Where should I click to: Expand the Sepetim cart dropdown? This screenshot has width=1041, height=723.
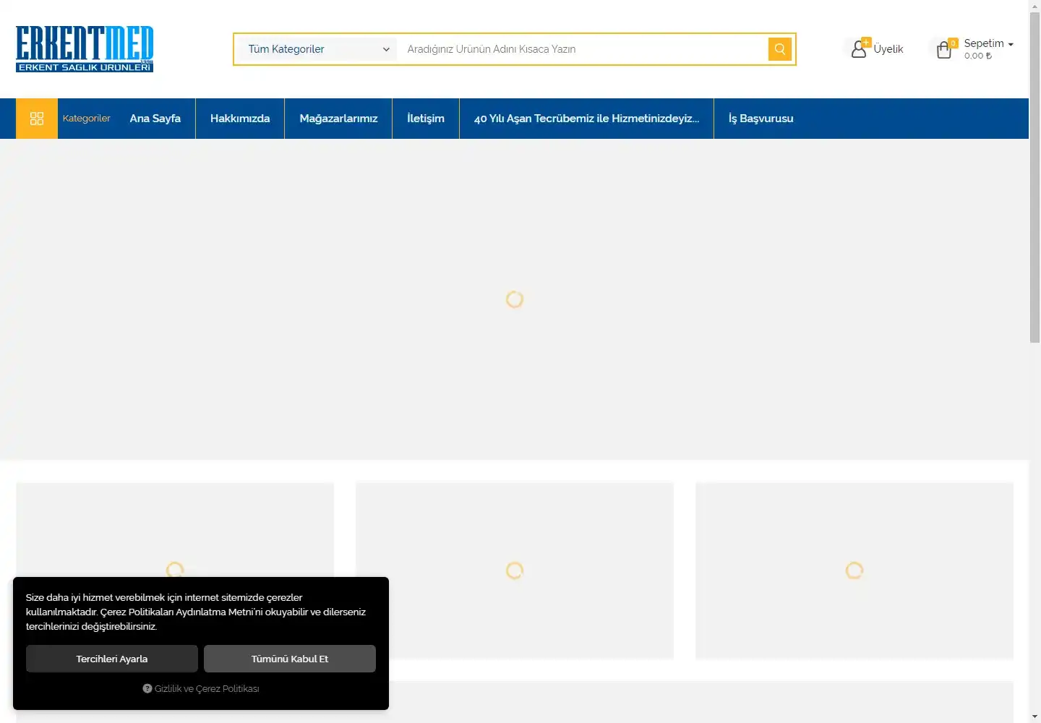click(988, 43)
